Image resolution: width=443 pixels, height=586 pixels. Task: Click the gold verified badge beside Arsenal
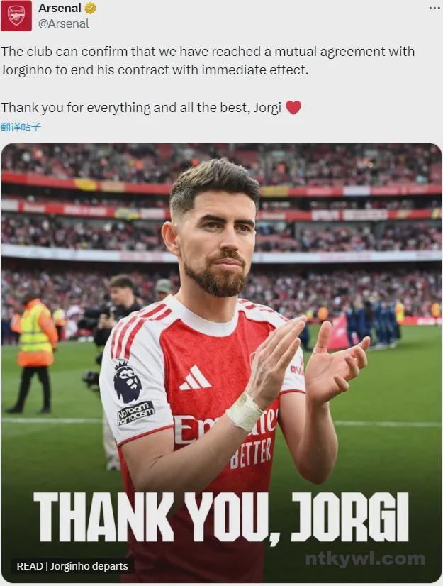click(90, 8)
